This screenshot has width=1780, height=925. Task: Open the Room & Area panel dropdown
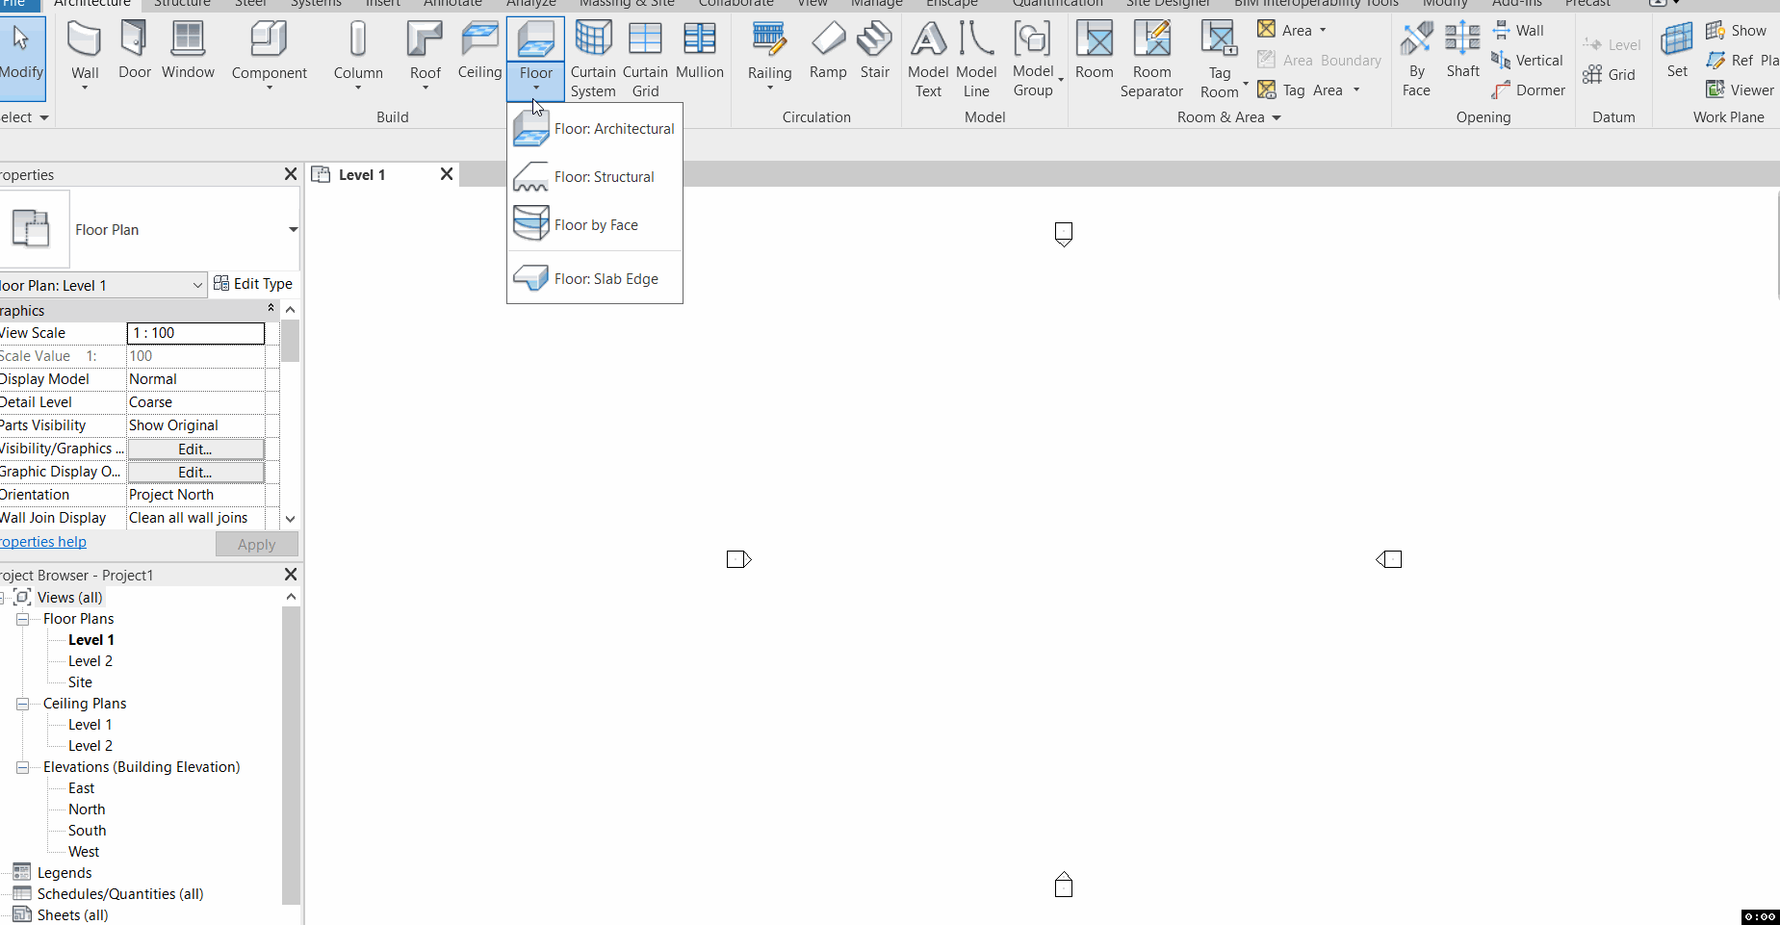click(x=1277, y=117)
